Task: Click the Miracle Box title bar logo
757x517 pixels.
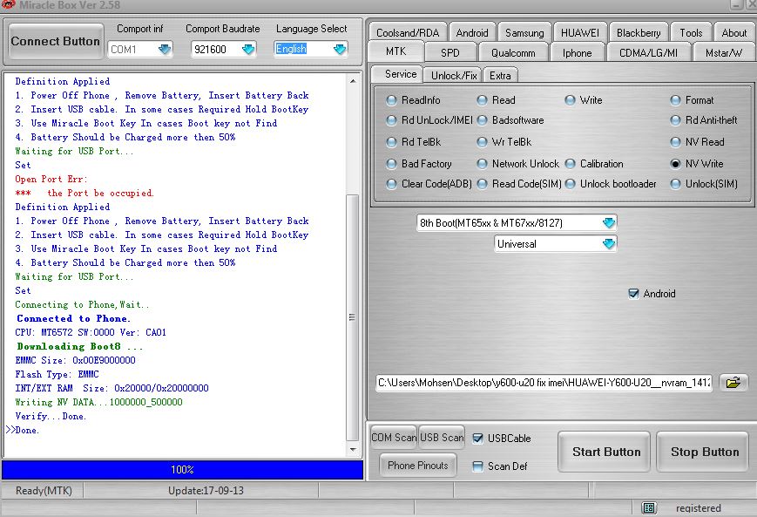Action: (x=8, y=5)
